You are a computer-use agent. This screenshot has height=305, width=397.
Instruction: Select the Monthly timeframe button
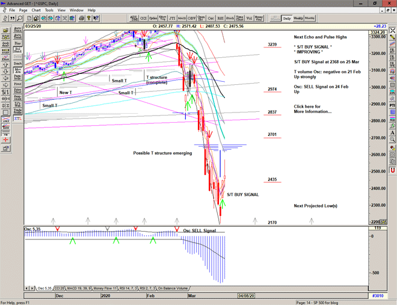[x=310, y=18]
